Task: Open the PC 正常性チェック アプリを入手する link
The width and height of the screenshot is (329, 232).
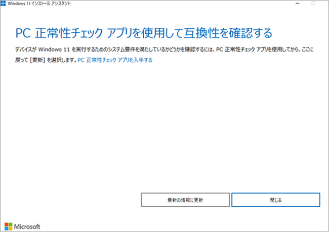Action: (x=115, y=60)
